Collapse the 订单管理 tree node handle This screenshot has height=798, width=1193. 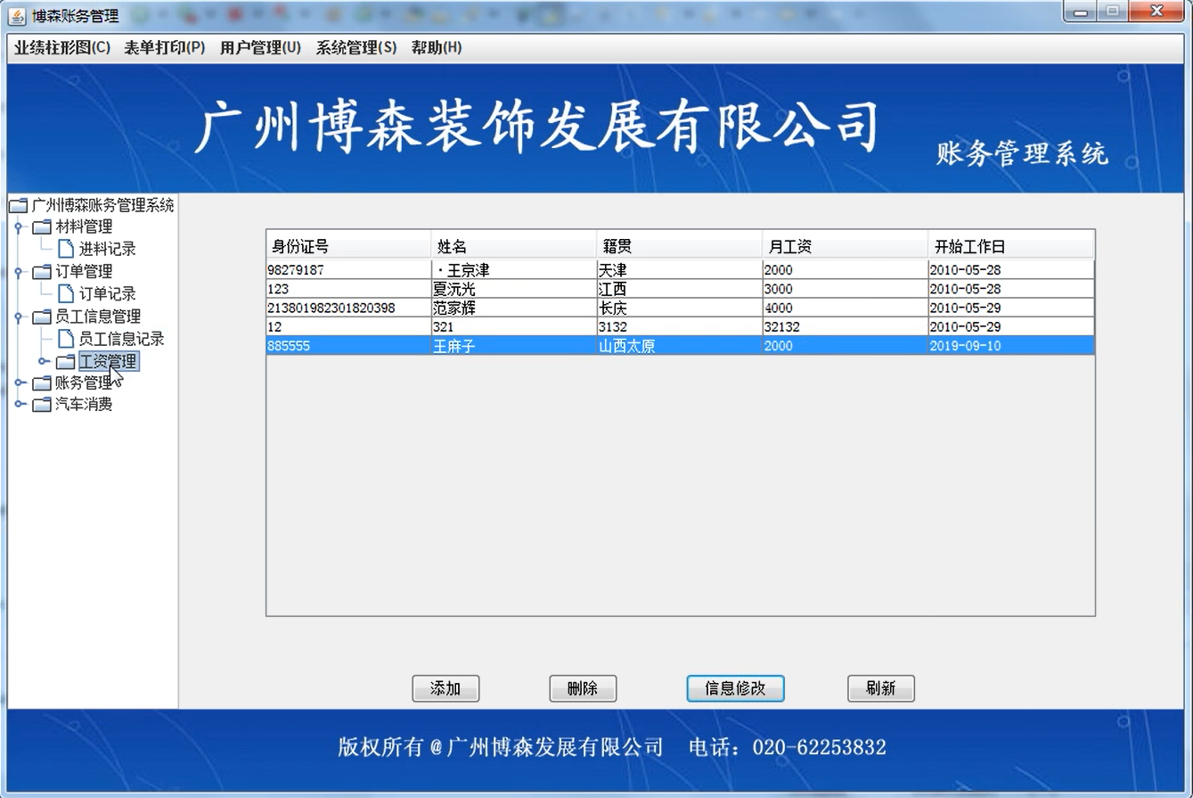[18, 272]
